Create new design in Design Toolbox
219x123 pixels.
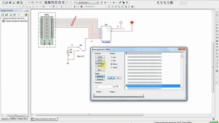coord(2,15)
